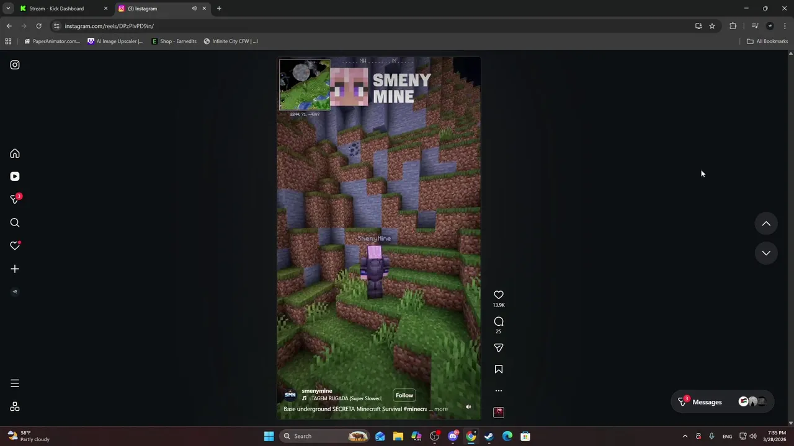The height and width of the screenshot is (446, 794).
Task: Open Notifications heart icon in sidebar
Action: (x=15, y=246)
